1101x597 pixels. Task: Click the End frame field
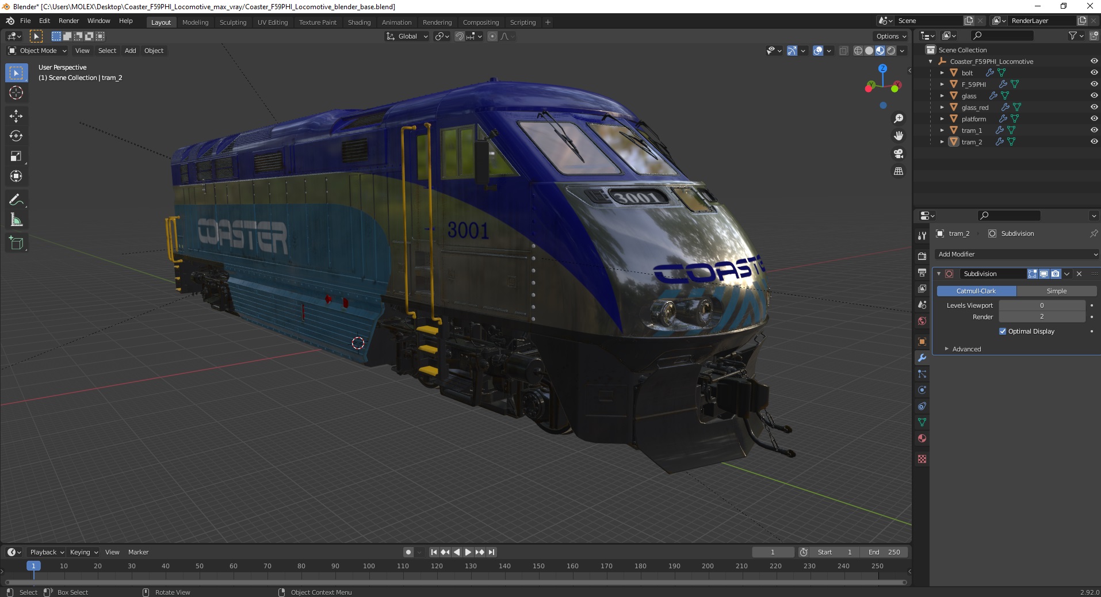click(x=884, y=552)
